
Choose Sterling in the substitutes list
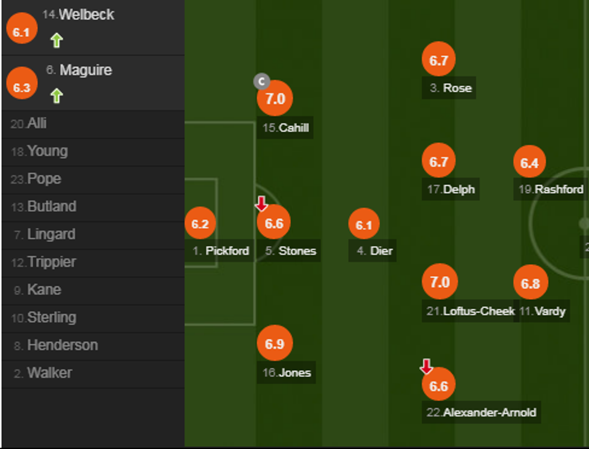(51, 318)
